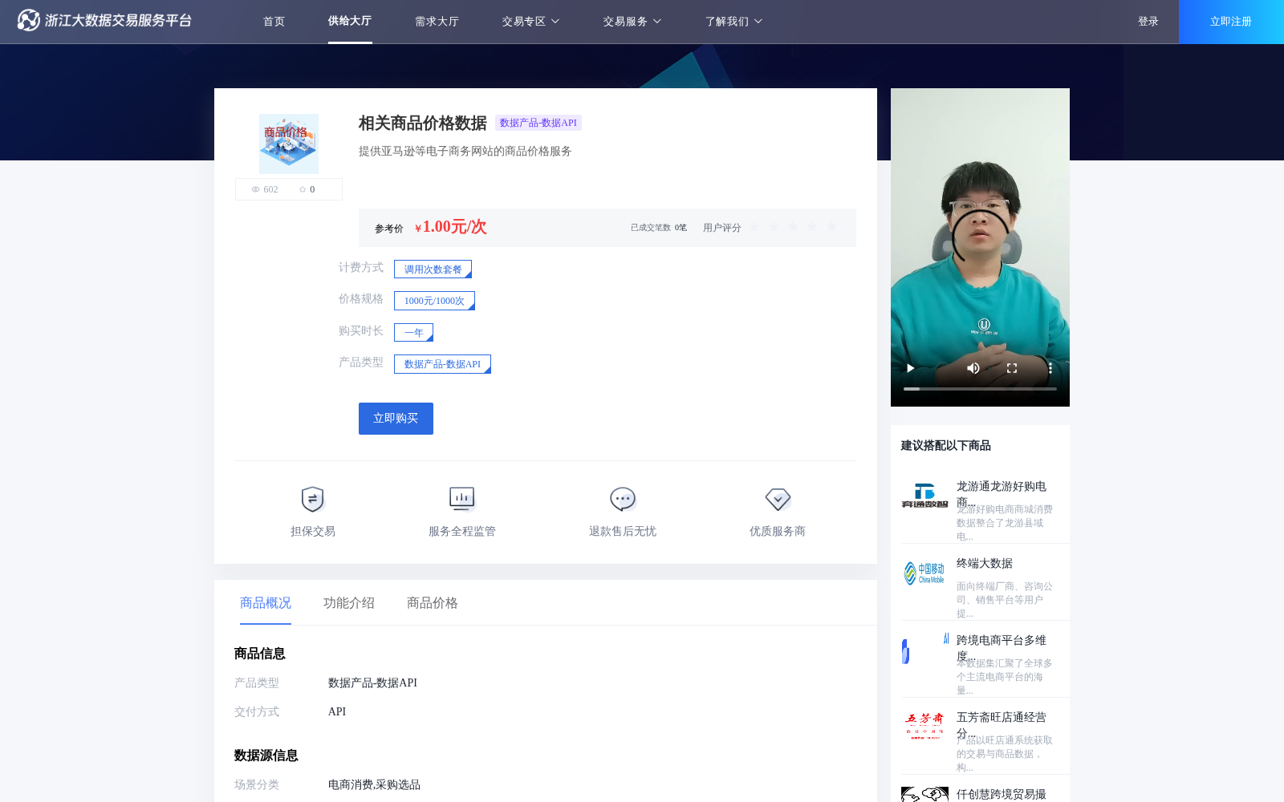This screenshot has height=802, width=1284.
Task: Click the 立即购买 button
Action: coord(396,419)
